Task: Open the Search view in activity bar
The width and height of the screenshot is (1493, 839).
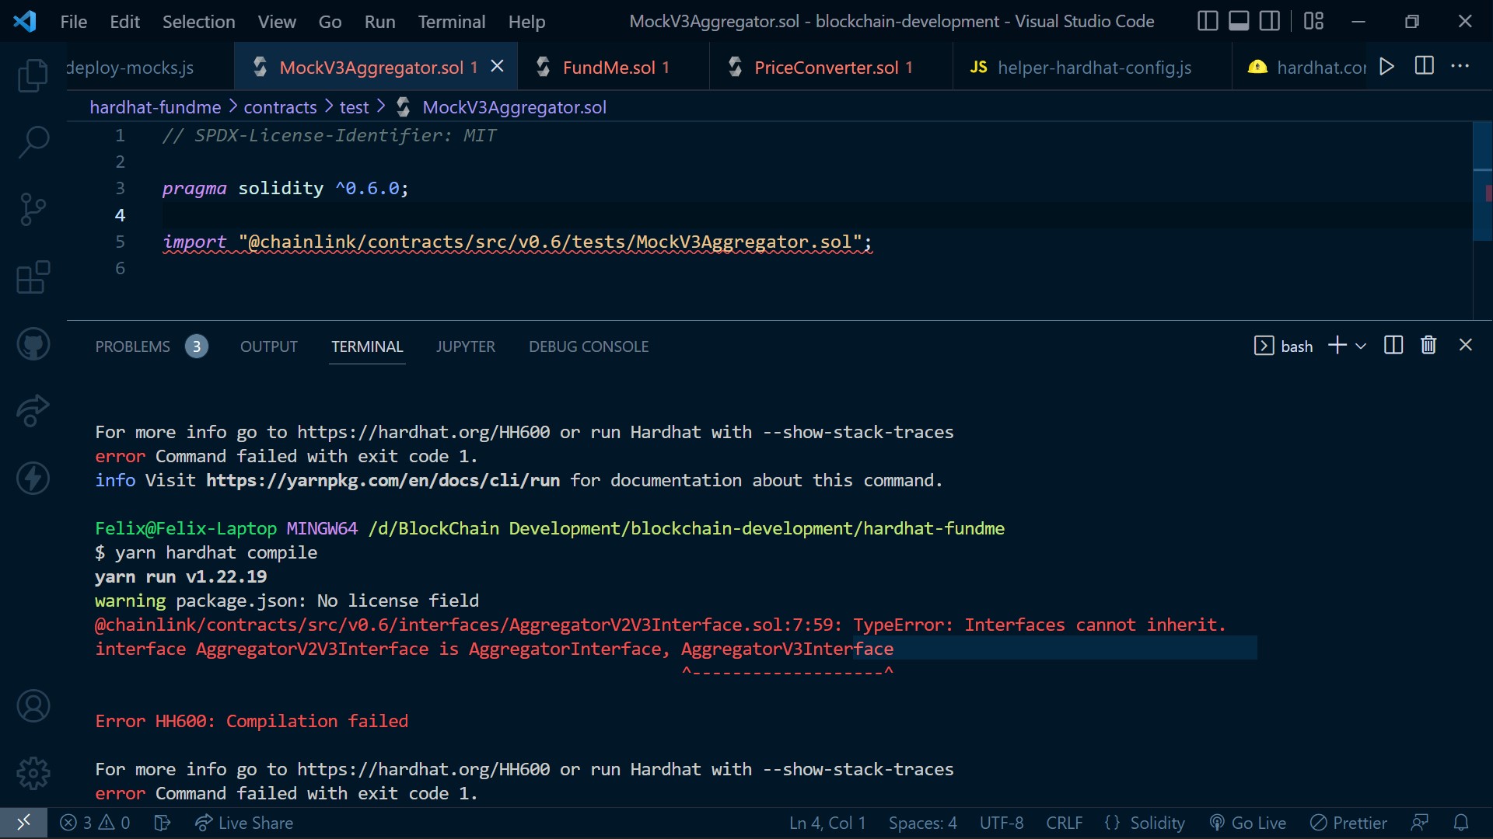Action: [33, 142]
